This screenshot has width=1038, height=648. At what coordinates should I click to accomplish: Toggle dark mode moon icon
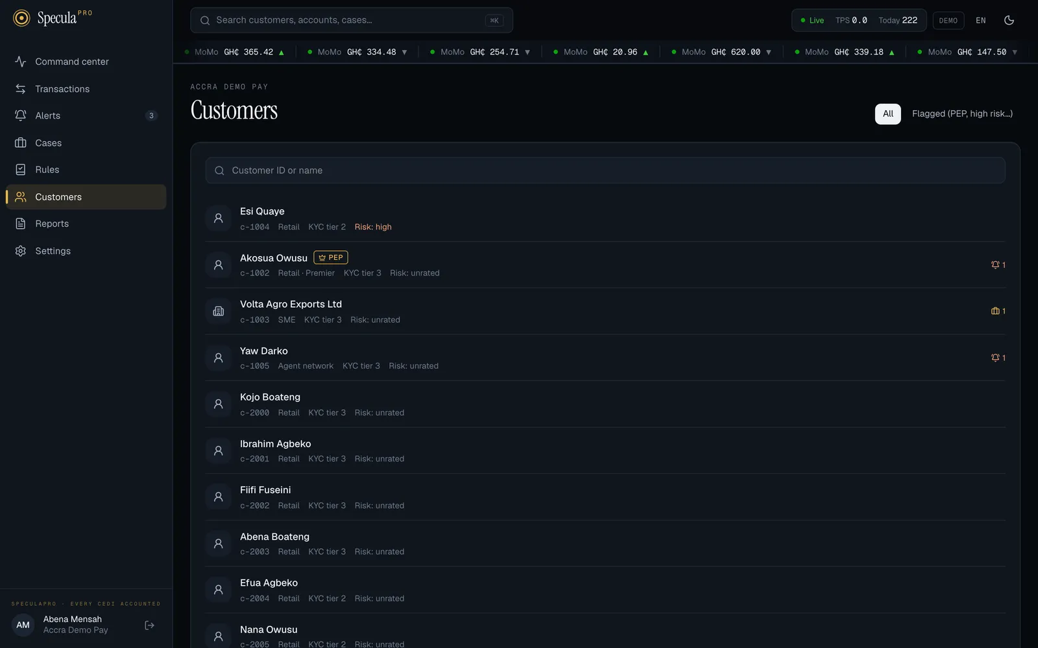[x=1009, y=20]
